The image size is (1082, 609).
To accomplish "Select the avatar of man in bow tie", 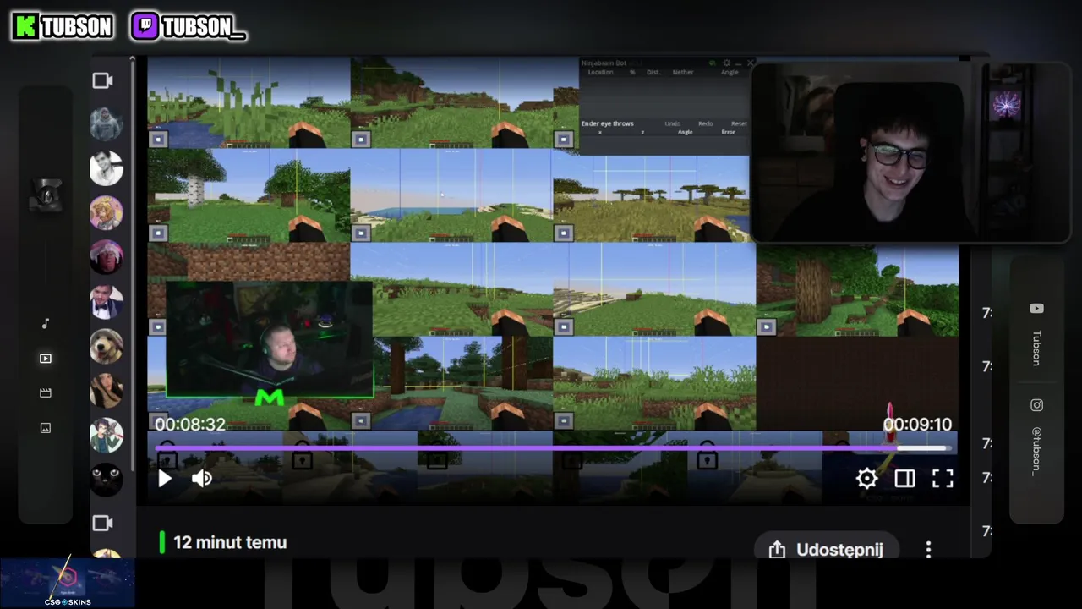I will click(x=107, y=302).
